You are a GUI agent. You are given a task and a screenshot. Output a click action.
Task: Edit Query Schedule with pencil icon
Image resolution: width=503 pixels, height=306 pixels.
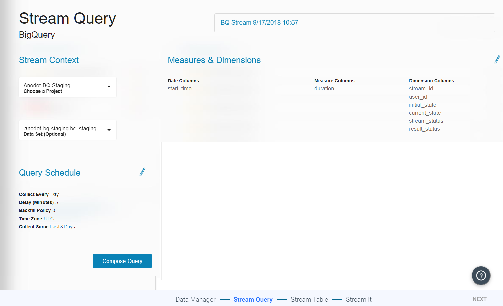pyautogui.click(x=142, y=172)
